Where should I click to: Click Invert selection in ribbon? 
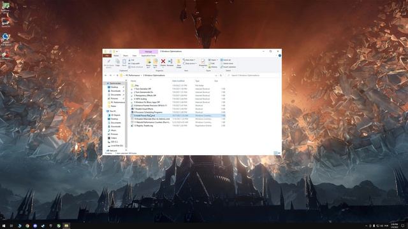tap(228, 67)
